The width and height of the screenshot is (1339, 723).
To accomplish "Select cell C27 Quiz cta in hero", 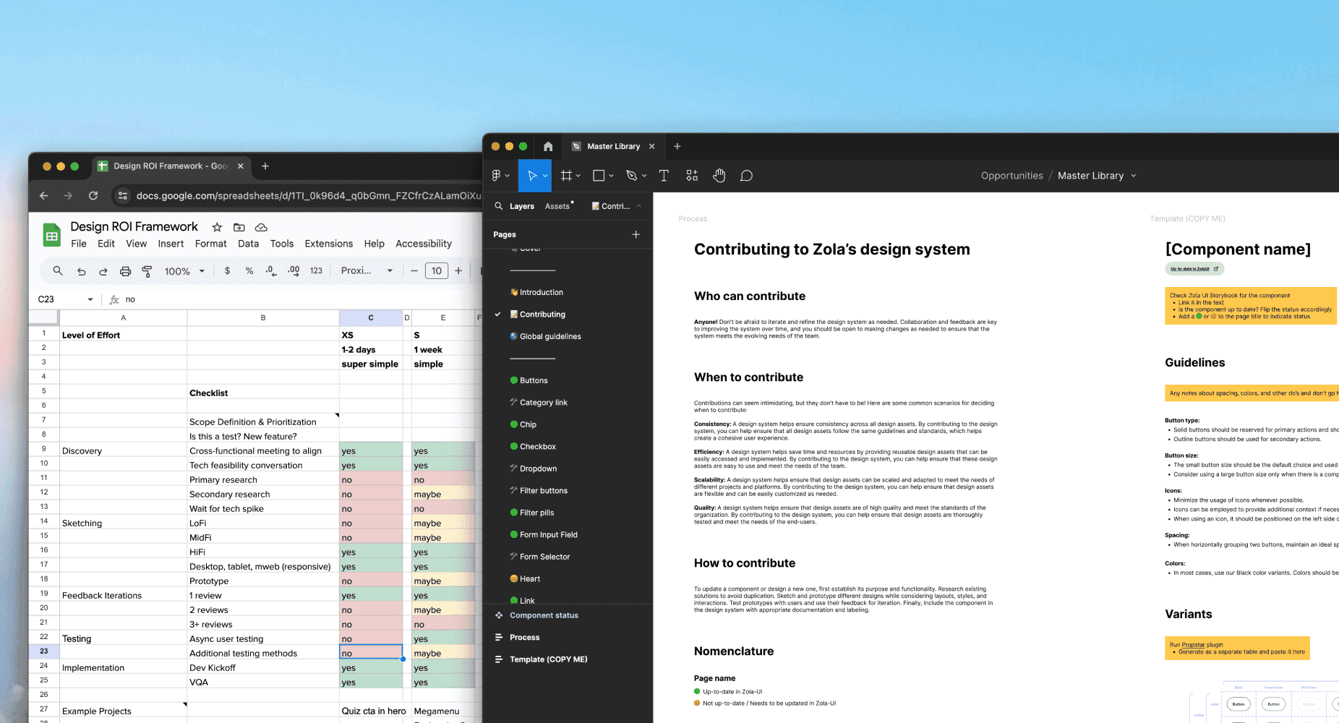I will pyautogui.click(x=371, y=711).
